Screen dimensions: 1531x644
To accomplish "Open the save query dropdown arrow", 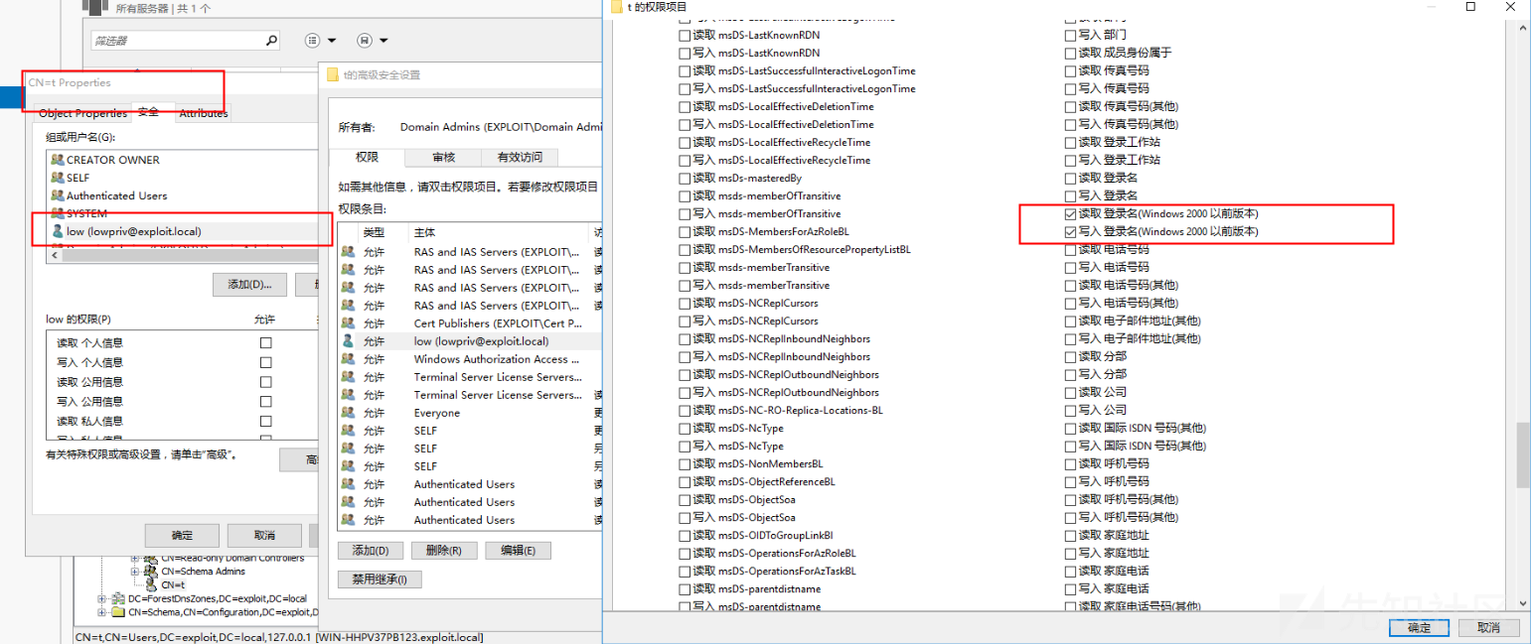I will pyautogui.click(x=383, y=41).
